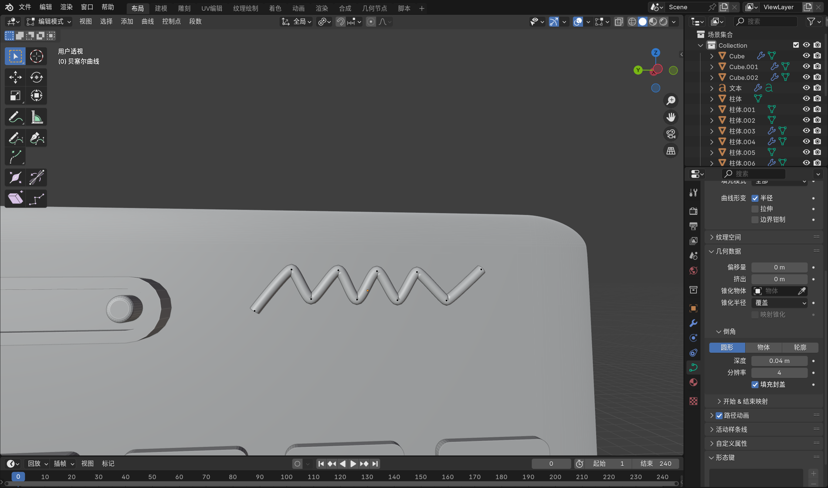Switch to 雕刻 workspace tab
Screen dimensions: 828x488
pyautogui.click(x=184, y=8)
